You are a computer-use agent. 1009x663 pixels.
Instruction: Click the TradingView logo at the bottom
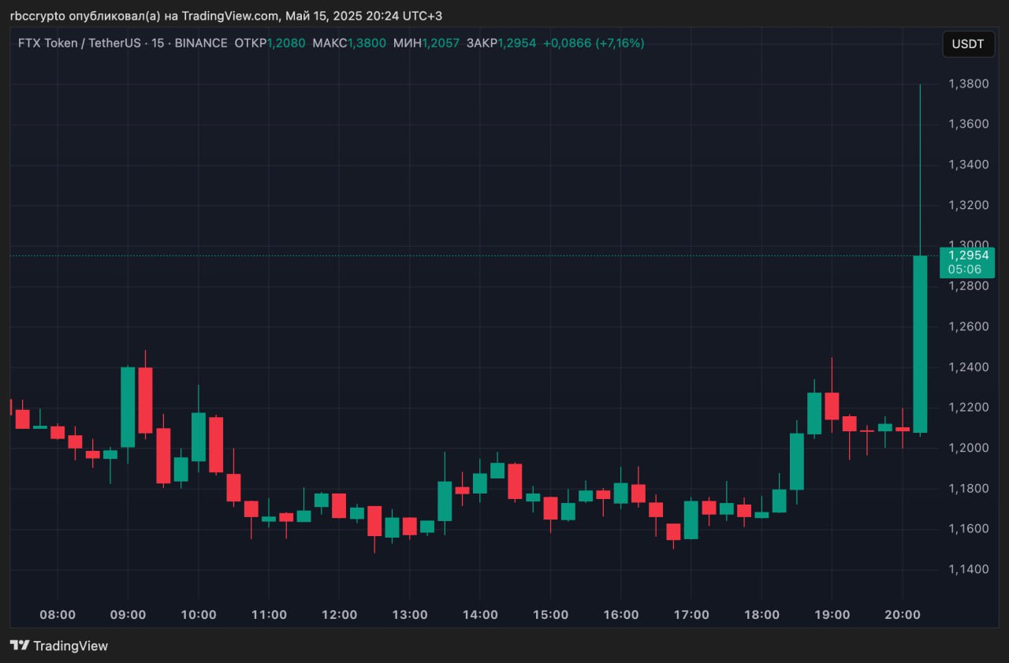tap(59, 646)
